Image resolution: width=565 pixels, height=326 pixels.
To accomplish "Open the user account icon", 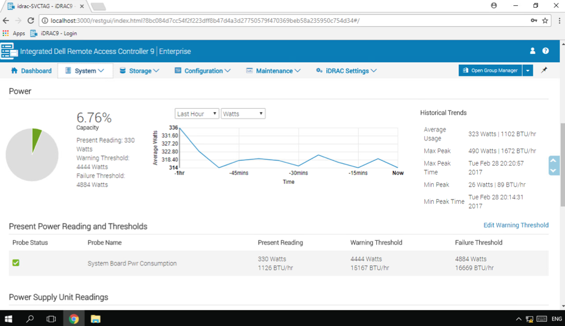I will pos(533,51).
